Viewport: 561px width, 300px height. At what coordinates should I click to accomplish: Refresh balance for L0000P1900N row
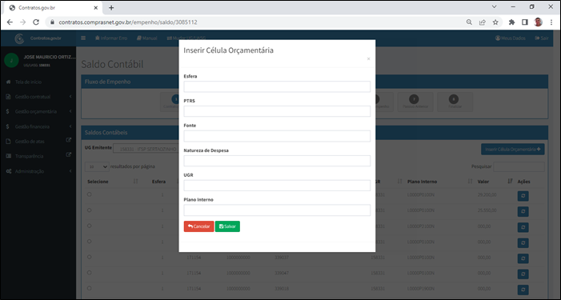(x=523, y=290)
